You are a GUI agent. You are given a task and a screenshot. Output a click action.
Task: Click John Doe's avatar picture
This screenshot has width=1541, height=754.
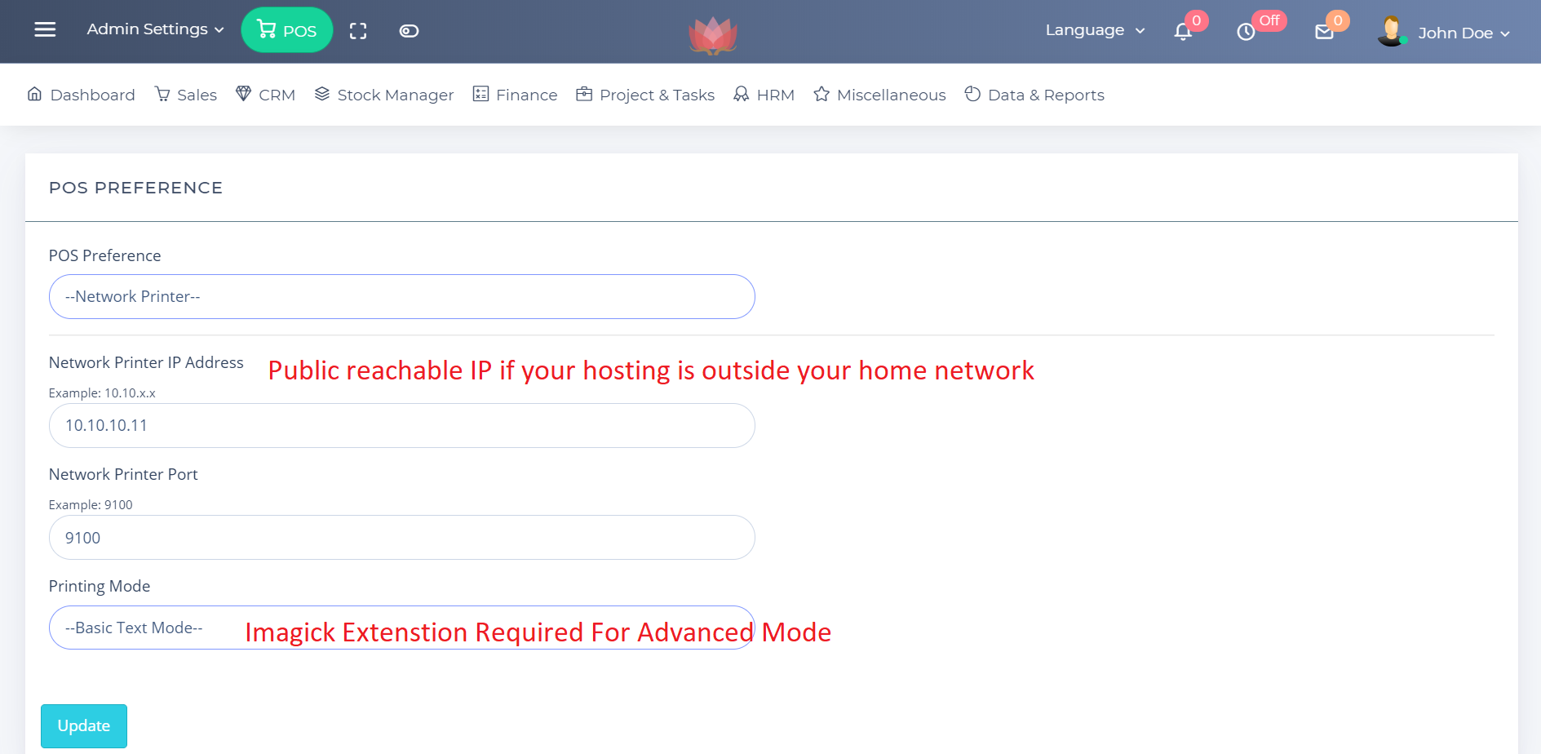click(x=1391, y=32)
